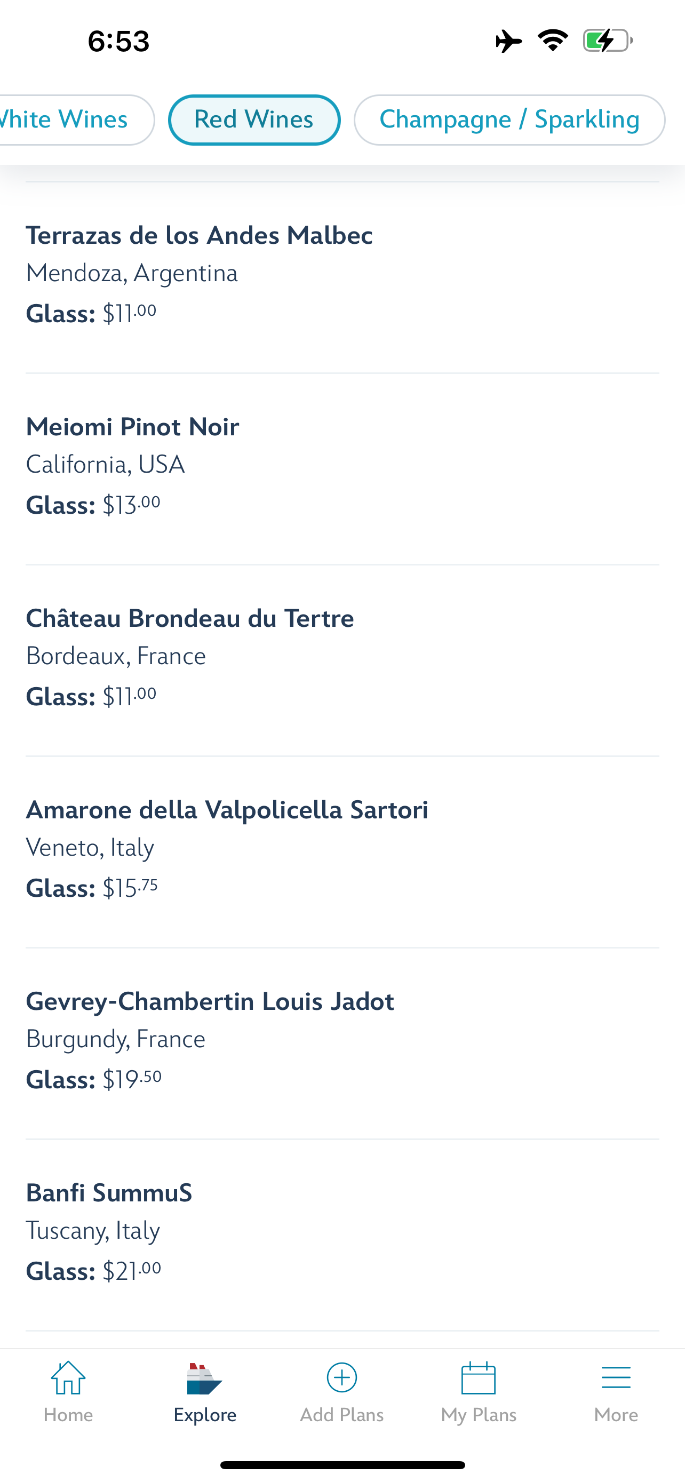Tap the airplane mode status icon
685x1482 pixels.
click(508, 42)
